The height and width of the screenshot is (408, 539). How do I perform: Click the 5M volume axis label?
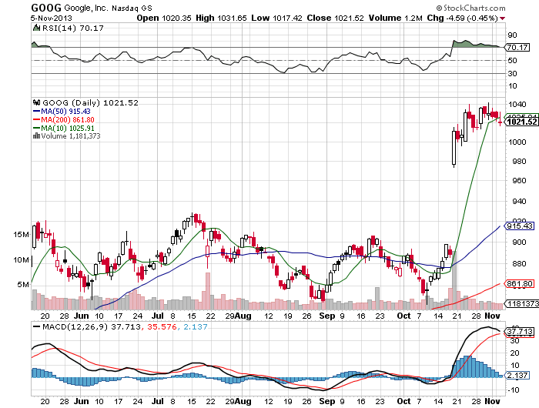(x=23, y=284)
